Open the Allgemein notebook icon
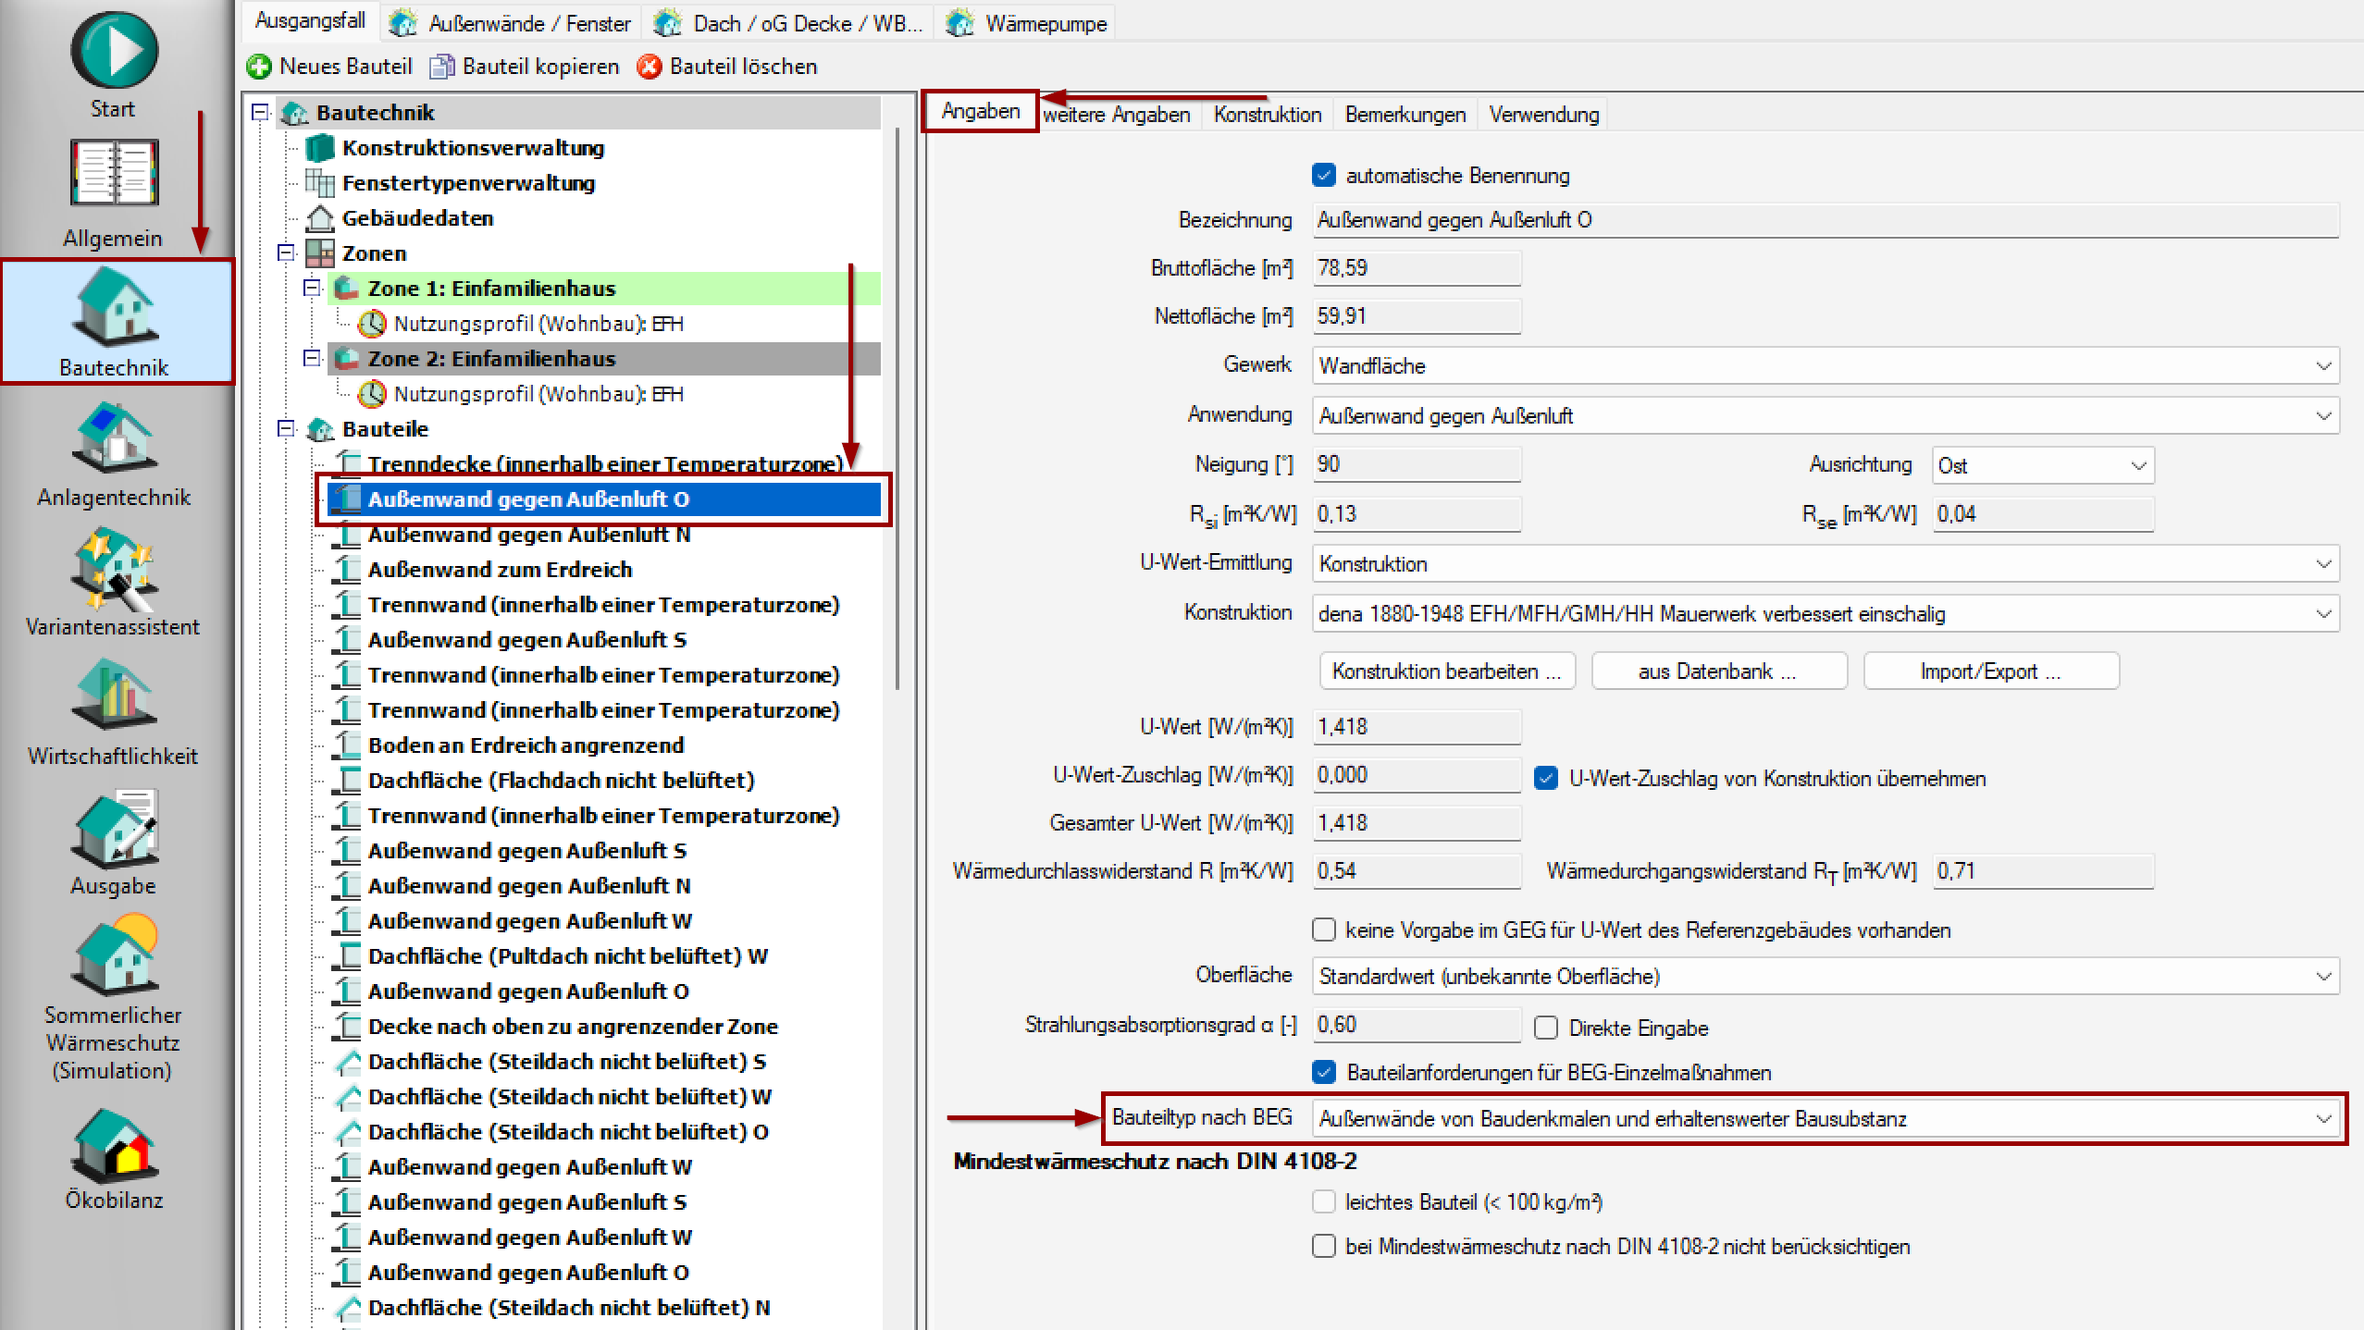 pos(114,173)
